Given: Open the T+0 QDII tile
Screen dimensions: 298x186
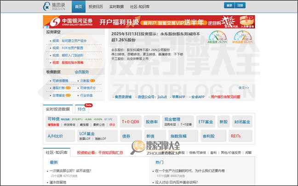Looking at the screenshot, I should 131,122.
